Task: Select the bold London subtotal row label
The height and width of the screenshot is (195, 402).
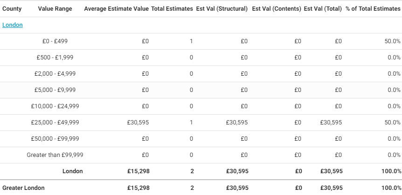Action: [x=73, y=171]
